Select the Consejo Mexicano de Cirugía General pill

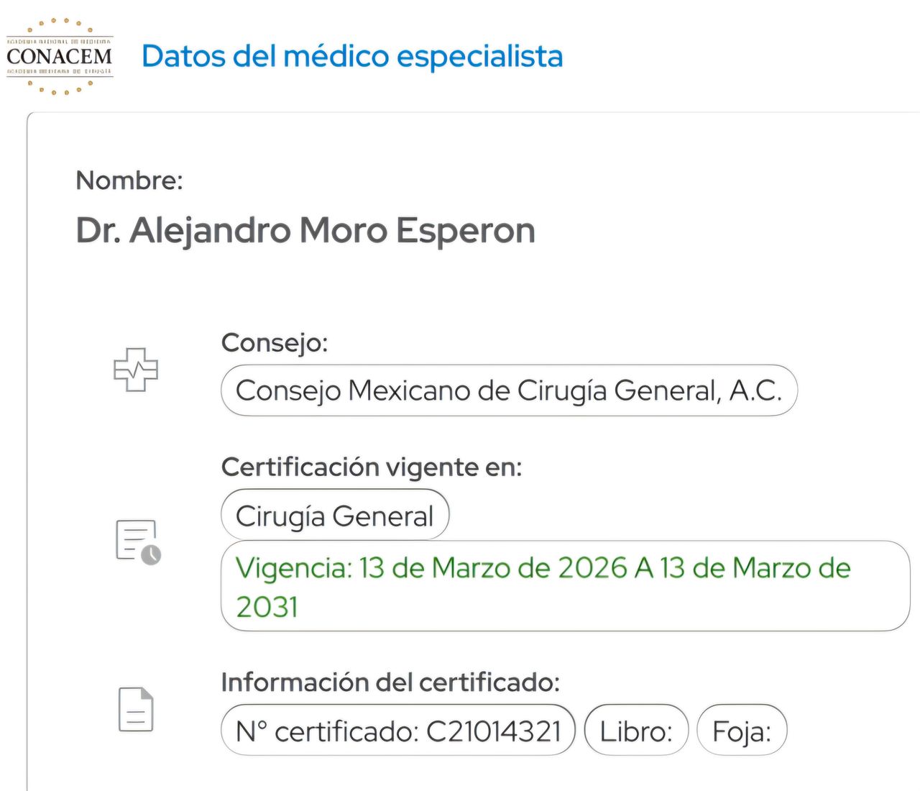(509, 390)
